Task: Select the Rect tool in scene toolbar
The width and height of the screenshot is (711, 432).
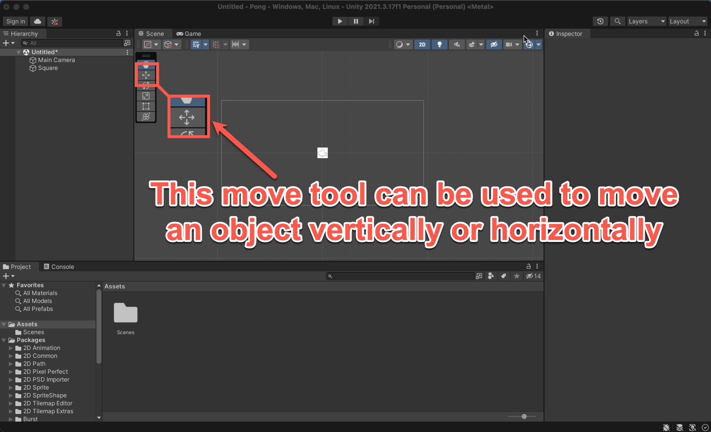Action: coord(146,106)
